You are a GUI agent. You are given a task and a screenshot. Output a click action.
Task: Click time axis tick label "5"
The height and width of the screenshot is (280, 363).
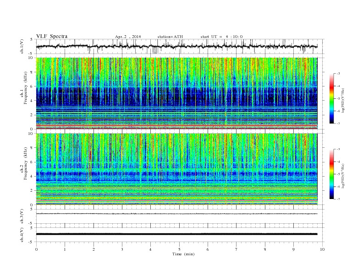(179, 249)
